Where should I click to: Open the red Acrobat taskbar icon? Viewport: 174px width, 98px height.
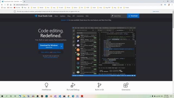[82, 96]
